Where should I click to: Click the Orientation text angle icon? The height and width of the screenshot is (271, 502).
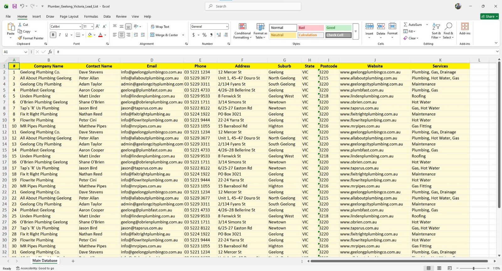136,27
